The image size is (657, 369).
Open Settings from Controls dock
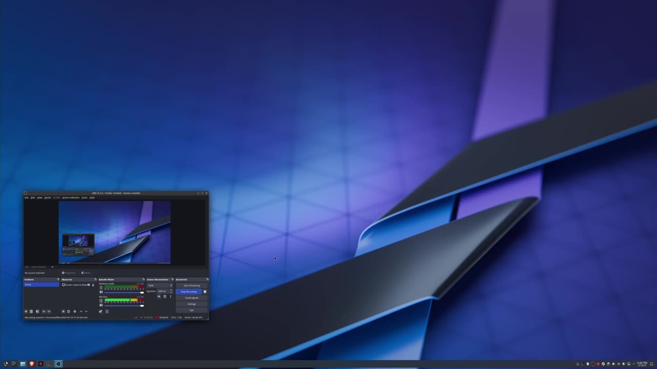[x=192, y=304]
